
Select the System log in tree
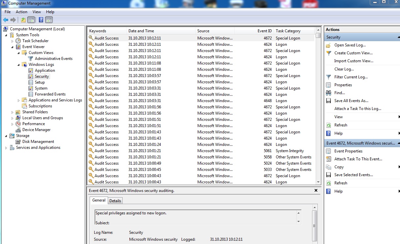[x=41, y=88]
